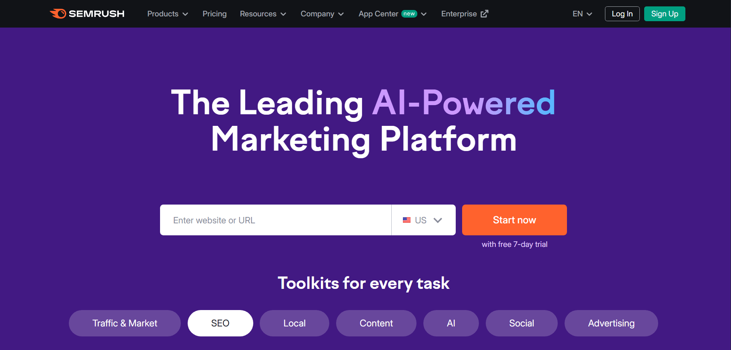Click the US flag icon in country selector

407,220
